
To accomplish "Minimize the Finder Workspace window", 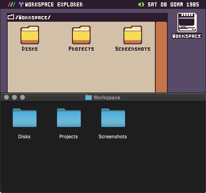I will (14, 97).
